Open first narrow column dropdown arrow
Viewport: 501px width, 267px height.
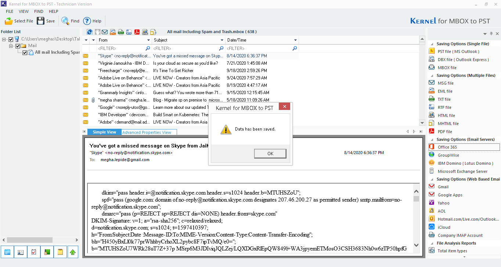pyautogui.click(x=86, y=40)
